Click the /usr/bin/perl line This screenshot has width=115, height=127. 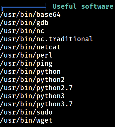(x=26, y=55)
